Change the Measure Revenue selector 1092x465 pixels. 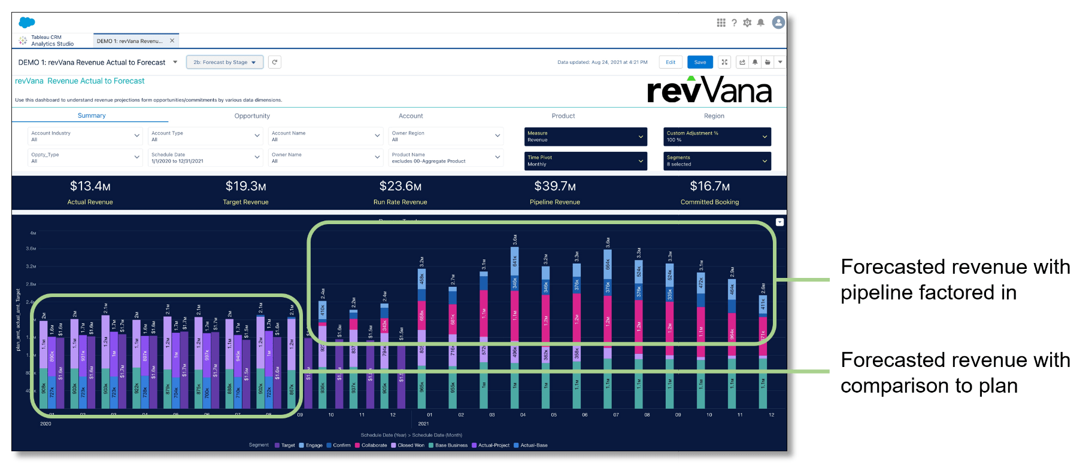click(x=586, y=136)
